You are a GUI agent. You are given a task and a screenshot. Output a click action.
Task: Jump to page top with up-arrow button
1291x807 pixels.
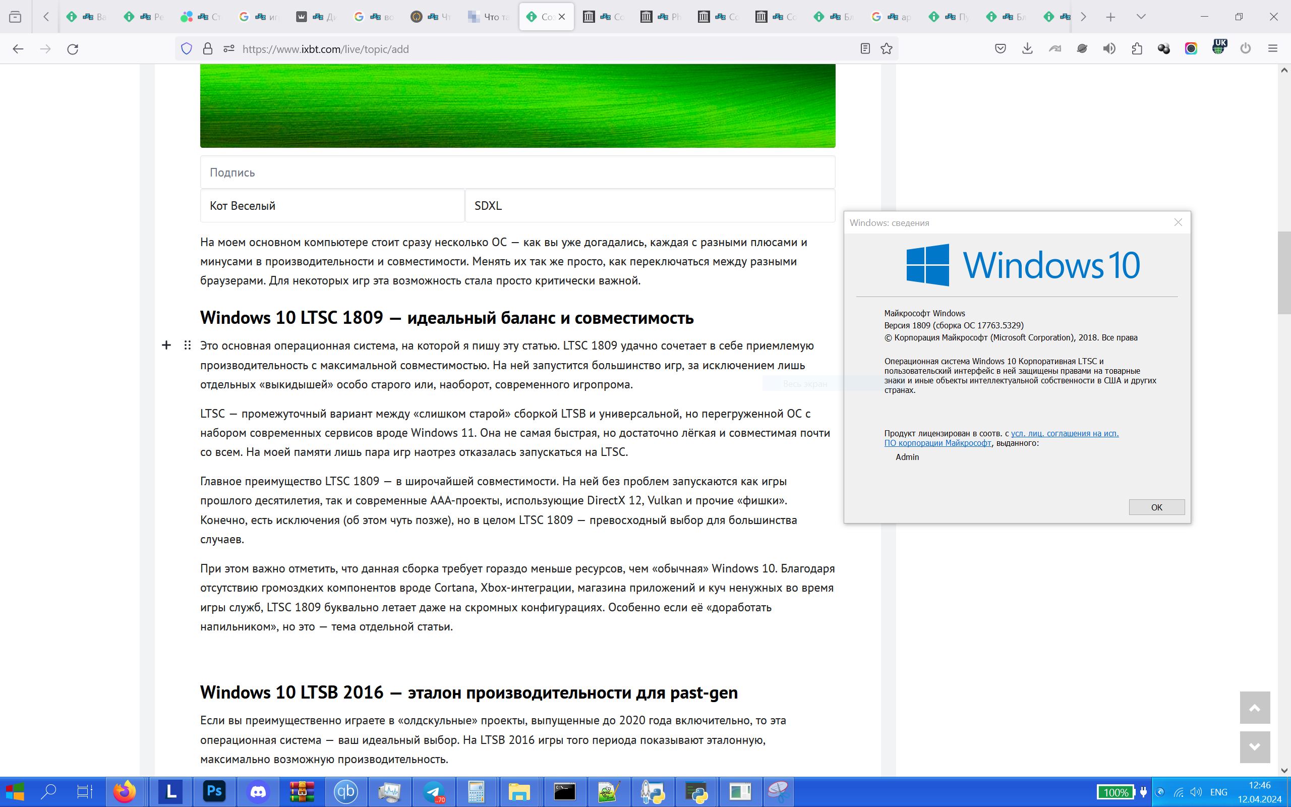(x=1255, y=708)
